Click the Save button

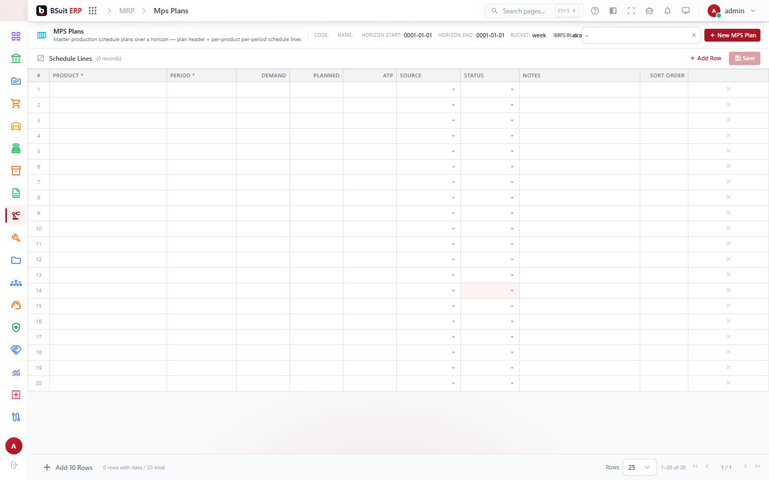tap(744, 58)
